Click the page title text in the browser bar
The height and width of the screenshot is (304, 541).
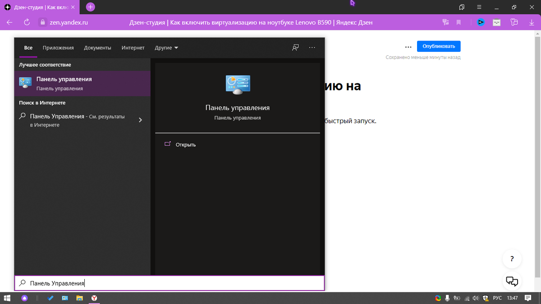tap(251, 22)
